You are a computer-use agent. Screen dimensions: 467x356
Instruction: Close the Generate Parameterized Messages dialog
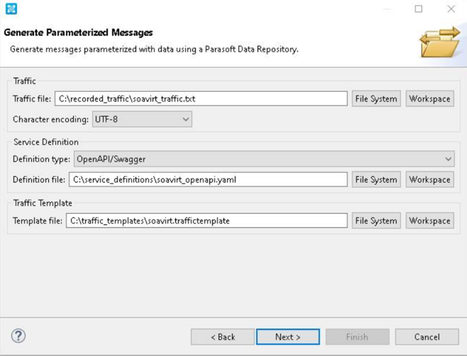click(451, 9)
